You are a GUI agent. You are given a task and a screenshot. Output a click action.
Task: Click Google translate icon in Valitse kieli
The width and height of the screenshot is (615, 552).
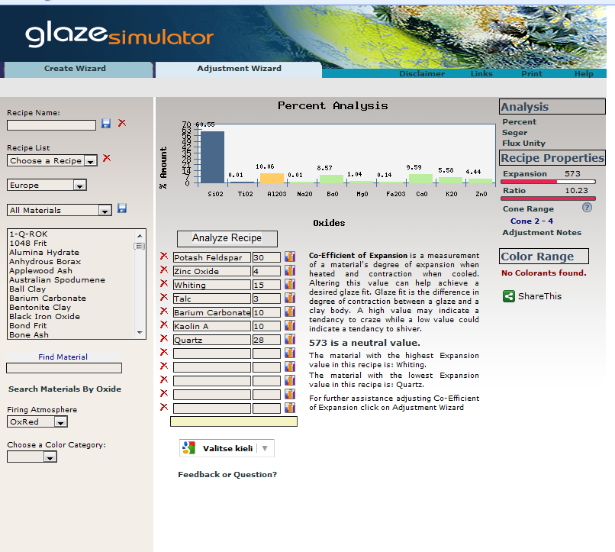point(188,448)
